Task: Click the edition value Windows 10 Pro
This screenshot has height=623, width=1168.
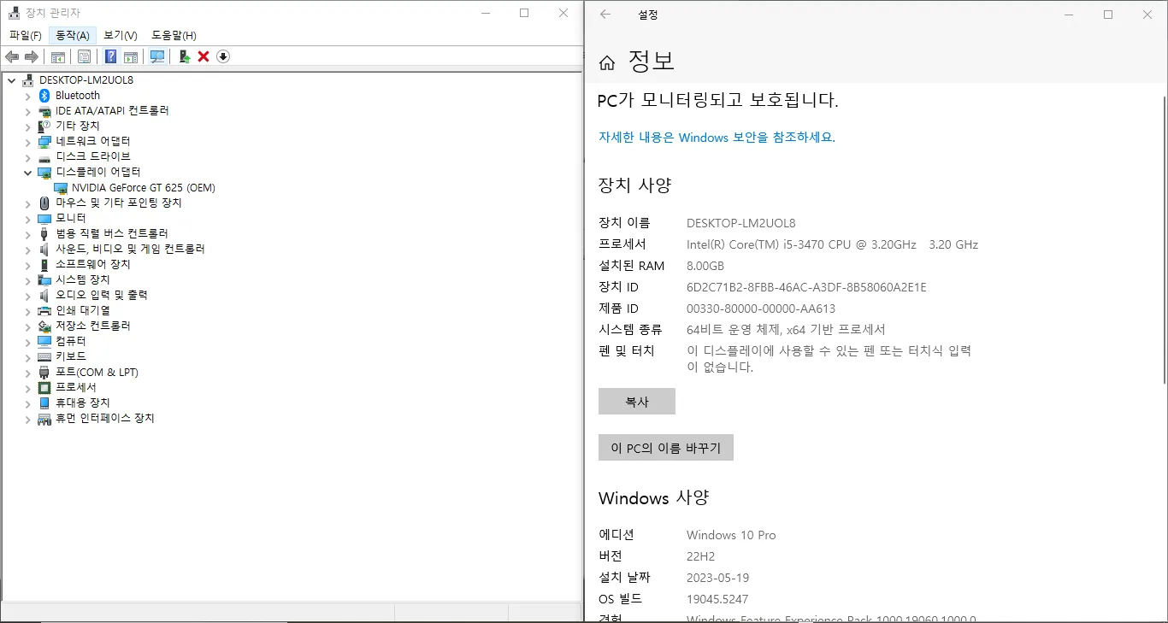Action: (x=731, y=535)
